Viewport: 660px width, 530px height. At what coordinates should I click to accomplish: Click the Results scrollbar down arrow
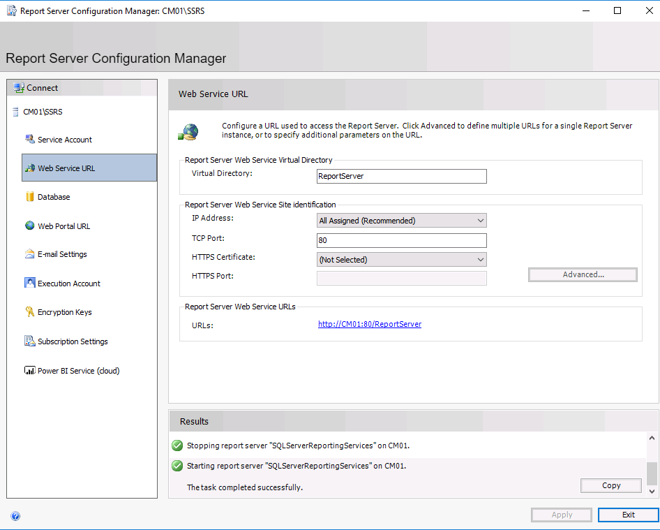point(652,491)
